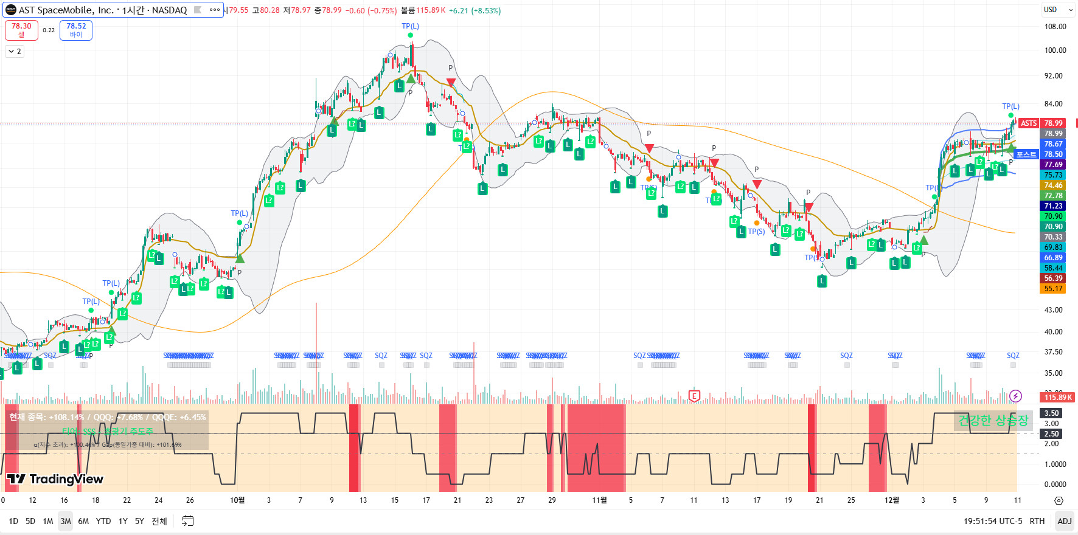Click the blue 78.52 buy button
Viewport: 1078px width, 535px height.
(76, 30)
